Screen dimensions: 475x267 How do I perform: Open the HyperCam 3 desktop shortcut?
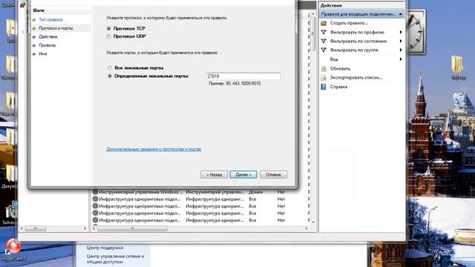tap(13, 250)
